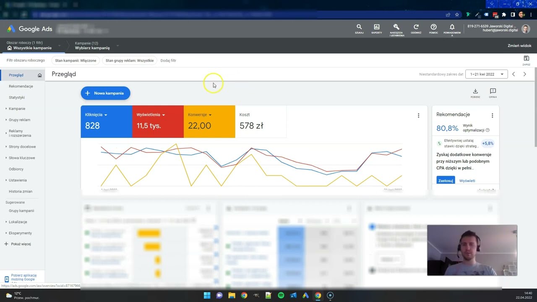Click the Zastosuj recommendation button
The width and height of the screenshot is (537, 302).
pyautogui.click(x=446, y=181)
